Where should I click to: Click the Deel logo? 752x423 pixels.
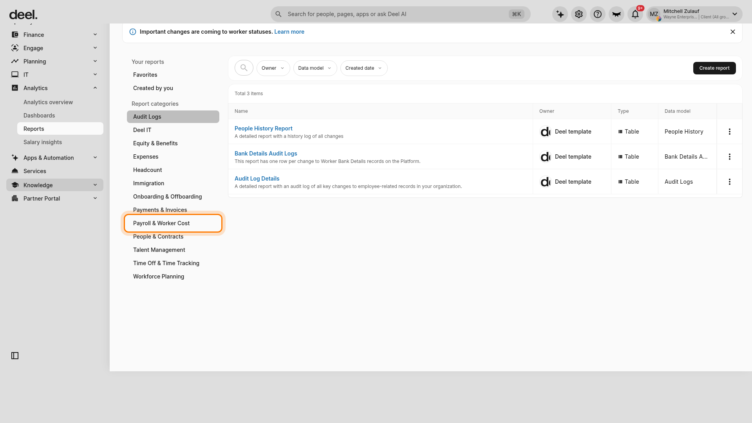pos(23,15)
